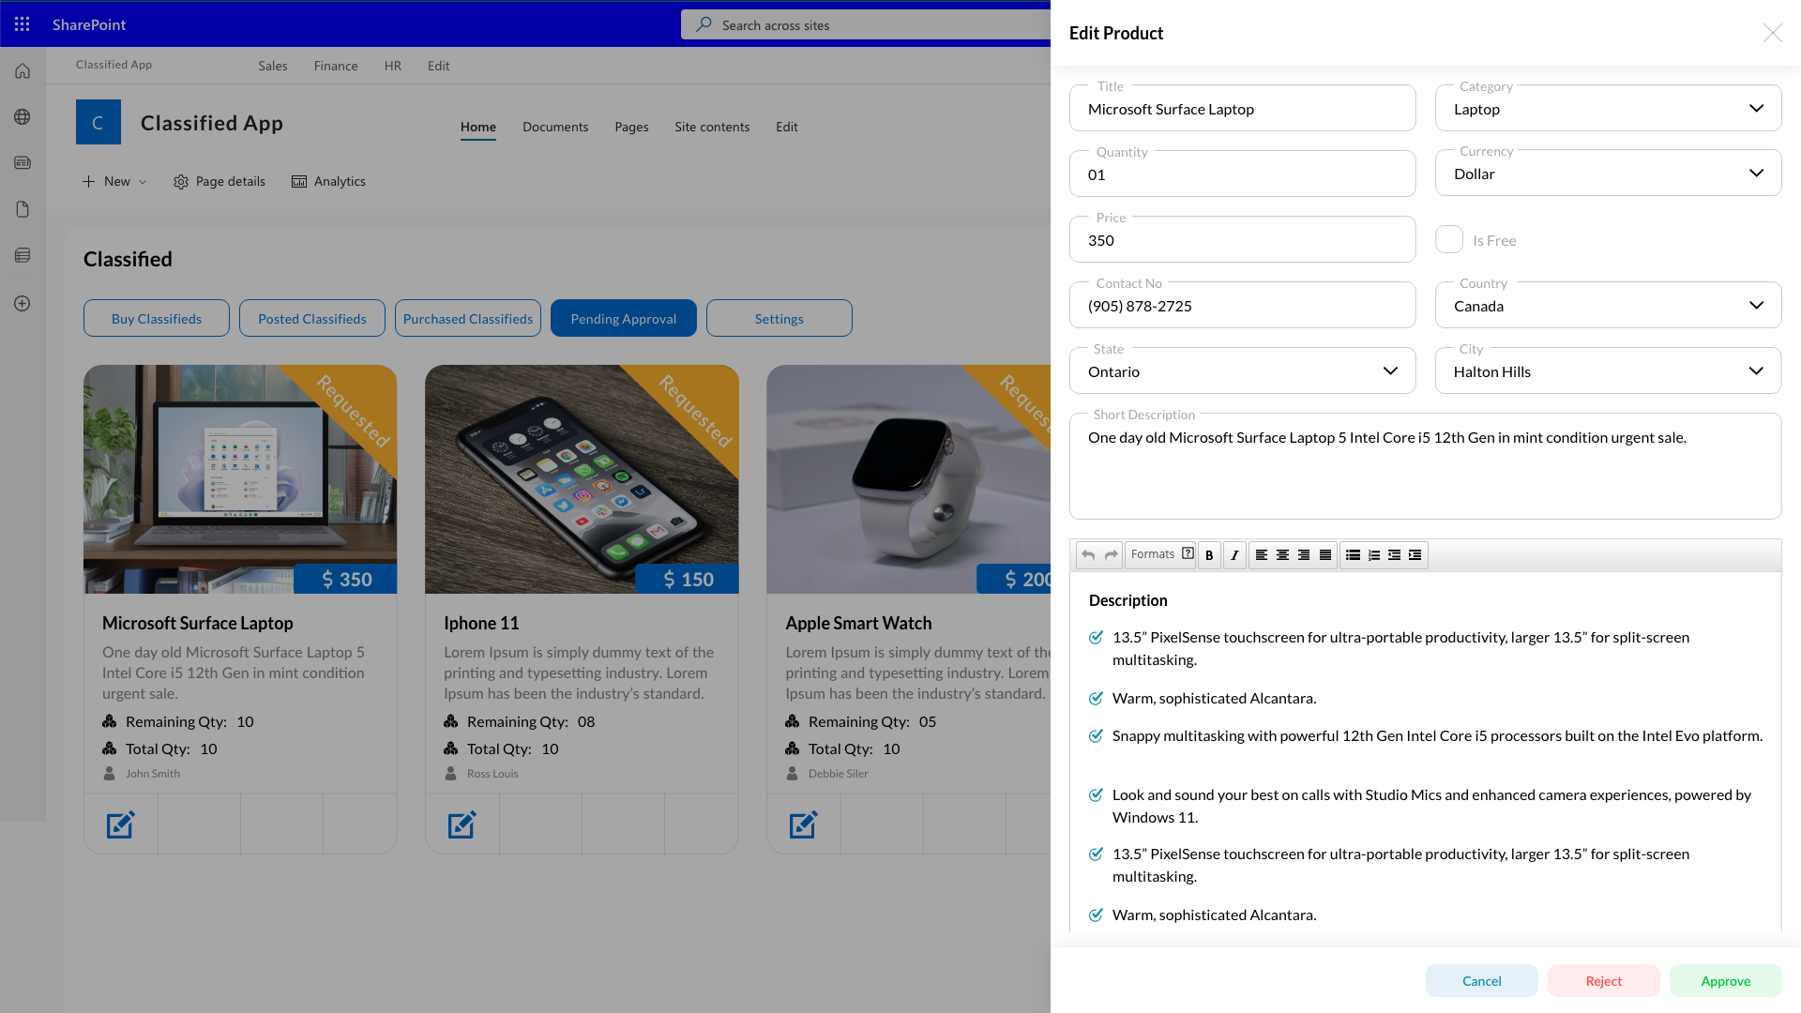Open the Formats menu in the editor
Screen dimensions: 1801x1013
pos(1161,554)
